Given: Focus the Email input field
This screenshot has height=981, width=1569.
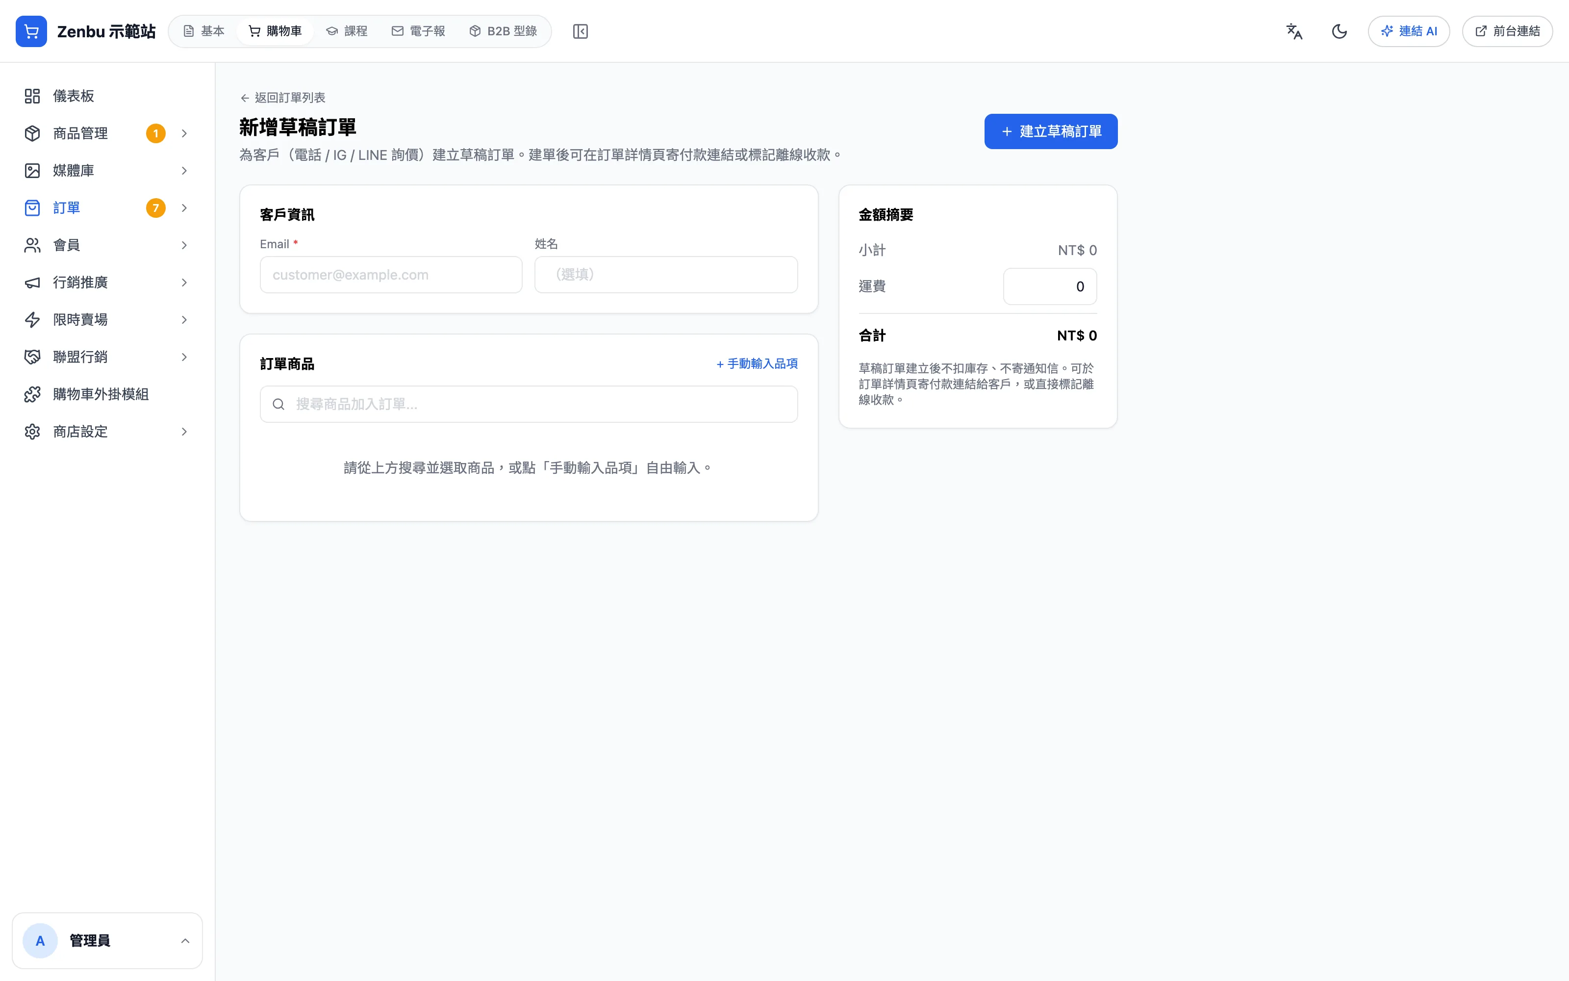Looking at the screenshot, I should point(391,275).
